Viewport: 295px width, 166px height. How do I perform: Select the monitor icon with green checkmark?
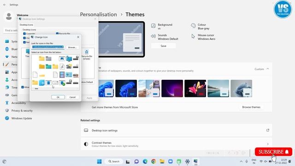click(x=62, y=83)
